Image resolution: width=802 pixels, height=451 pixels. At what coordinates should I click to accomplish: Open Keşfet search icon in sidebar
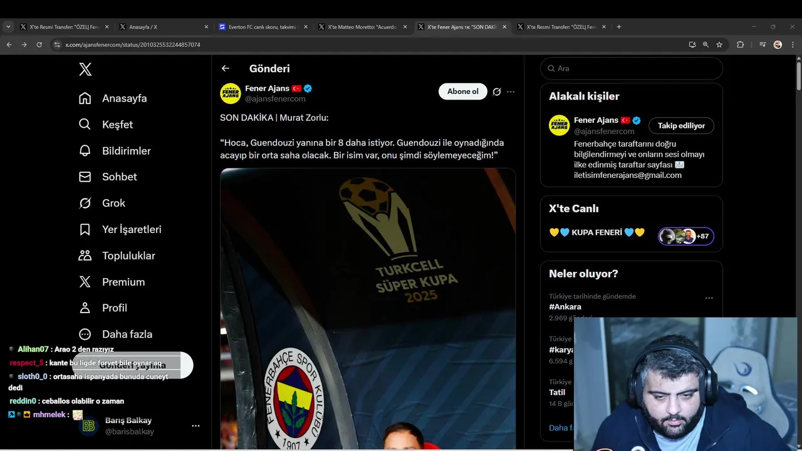[85, 125]
